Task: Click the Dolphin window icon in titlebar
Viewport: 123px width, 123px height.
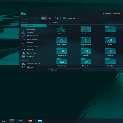Action: click(23, 14)
